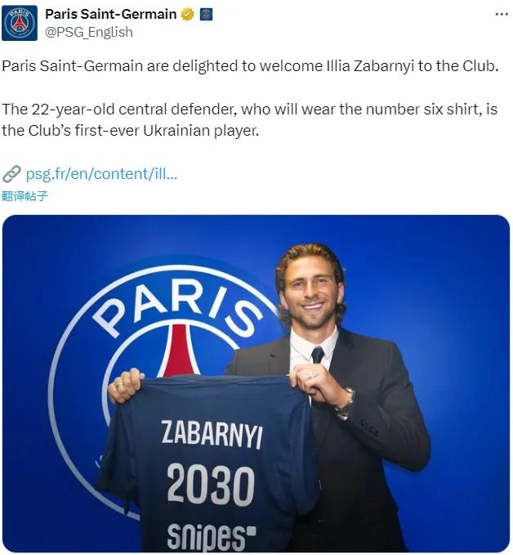
Task: Click the PARIS crest lettering in photo
Action: 177,307
